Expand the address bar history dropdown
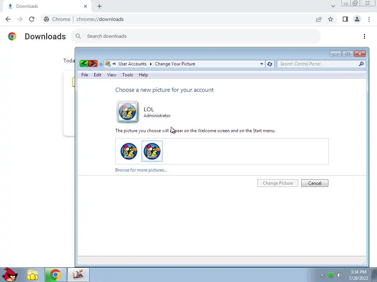The height and width of the screenshot is (282, 377). 261,64
